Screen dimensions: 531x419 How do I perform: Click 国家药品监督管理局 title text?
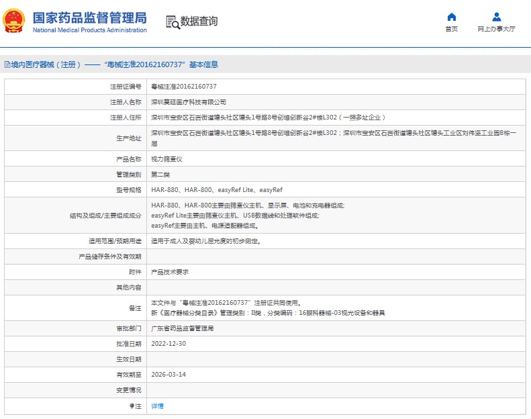point(90,18)
